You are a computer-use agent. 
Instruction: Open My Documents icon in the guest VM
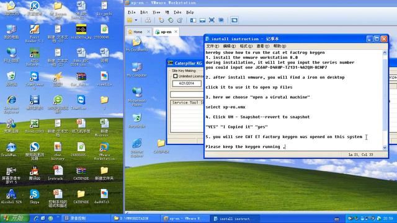tap(136, 44)
